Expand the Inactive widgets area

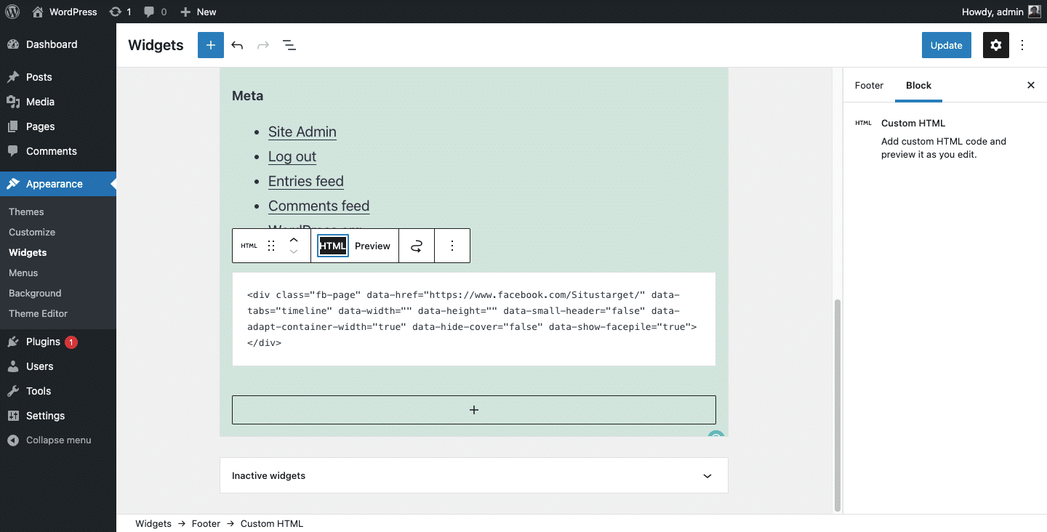click(474, 476)
